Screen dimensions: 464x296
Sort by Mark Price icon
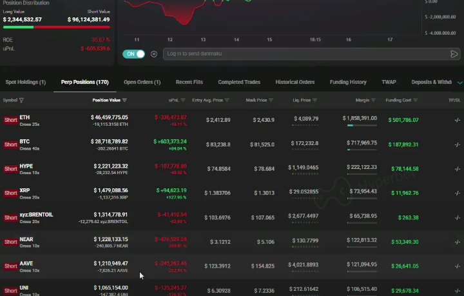tap(271, 101)
